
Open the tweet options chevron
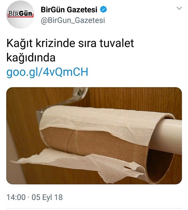179,9
